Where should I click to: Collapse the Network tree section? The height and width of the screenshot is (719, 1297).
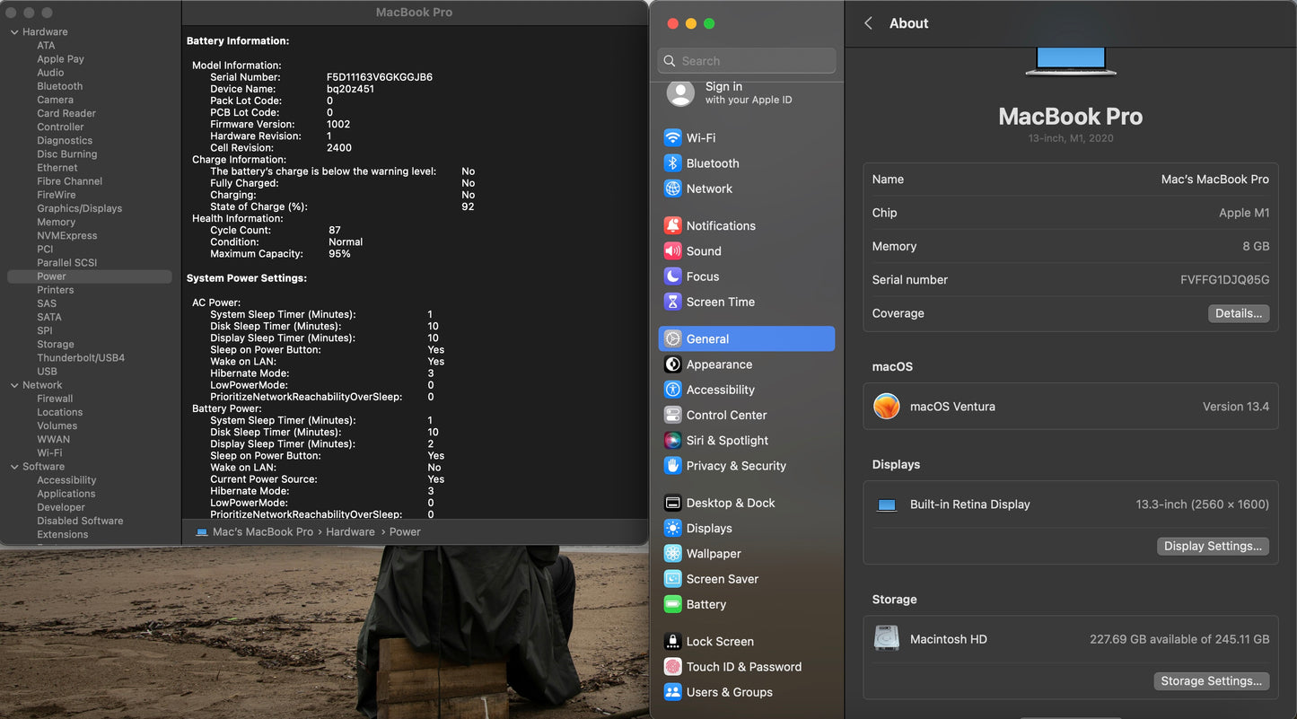[14, 385]
